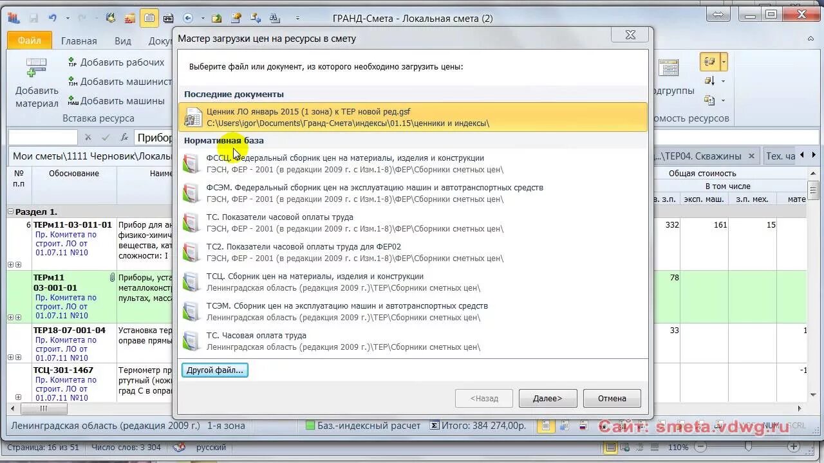
Task: Click the highlighted resources grouping icon in ribbon
Action: tap(710, 62)
